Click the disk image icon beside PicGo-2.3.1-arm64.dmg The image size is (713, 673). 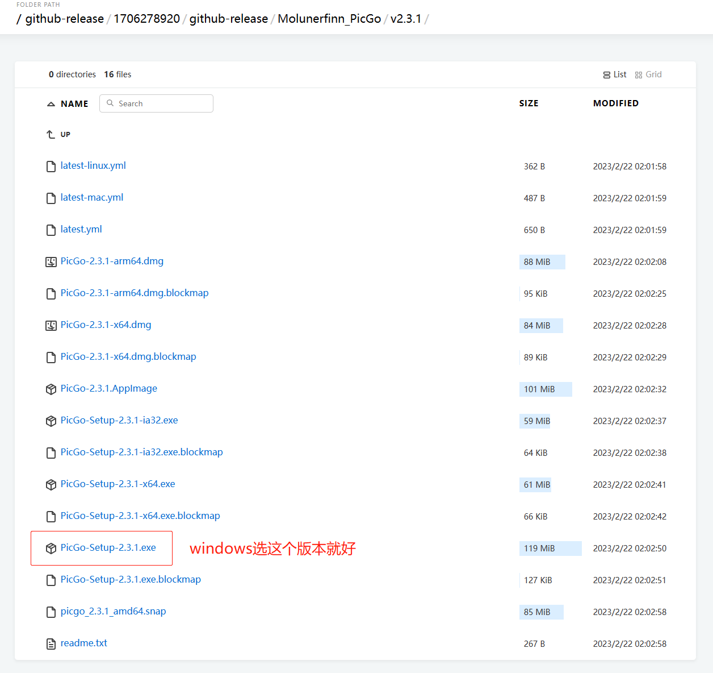point(51,262)
